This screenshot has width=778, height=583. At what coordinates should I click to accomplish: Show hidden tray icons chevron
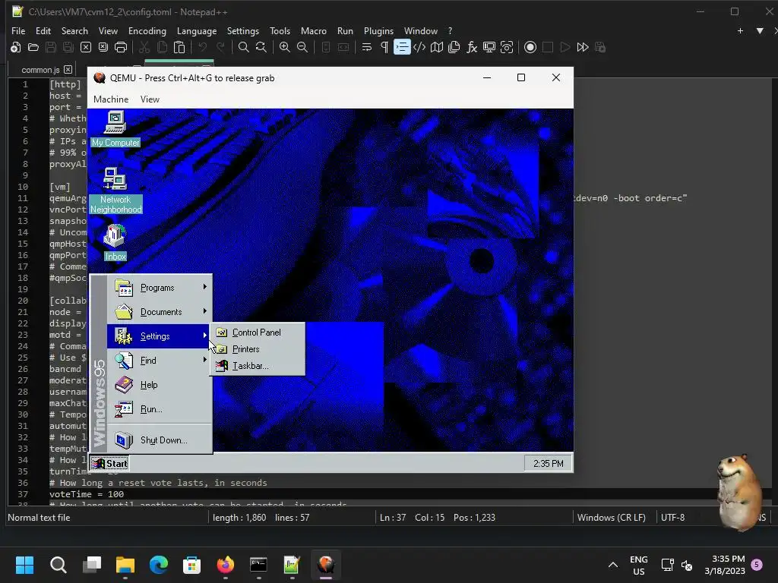(613, 565)
